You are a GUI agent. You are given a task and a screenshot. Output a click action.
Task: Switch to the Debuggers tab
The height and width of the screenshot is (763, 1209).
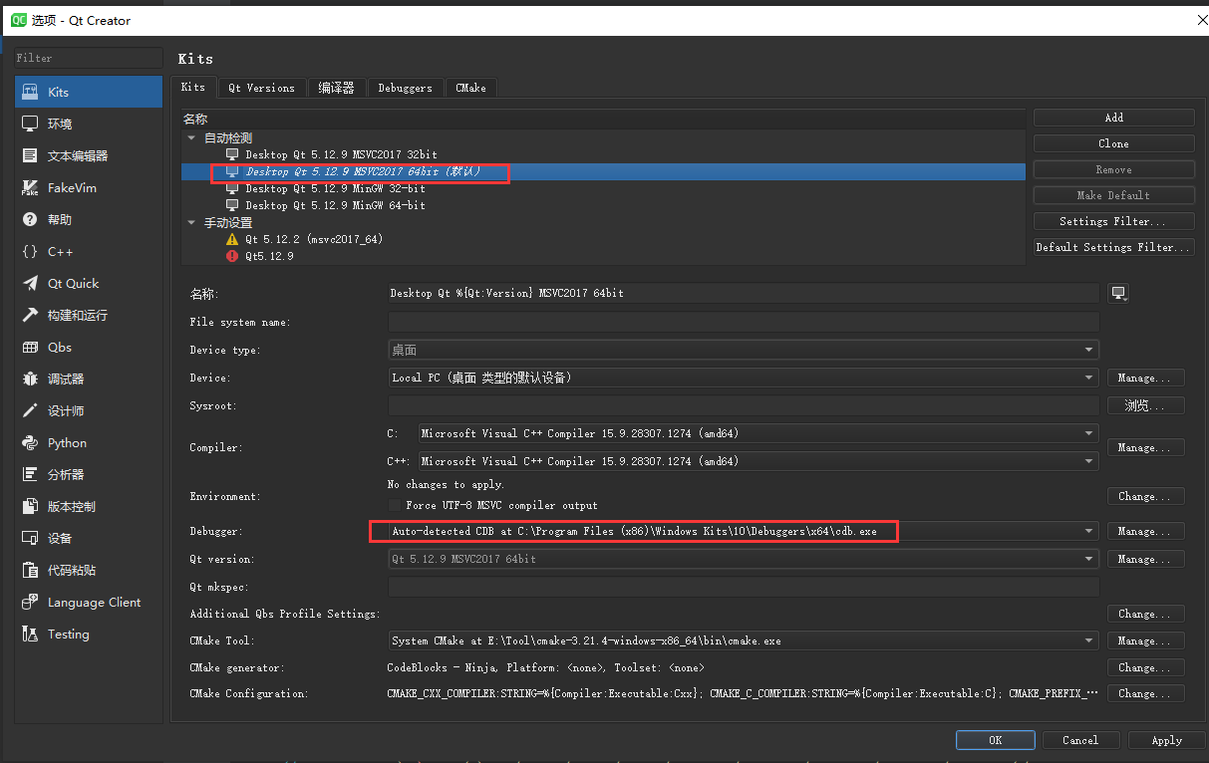[405, 88]
